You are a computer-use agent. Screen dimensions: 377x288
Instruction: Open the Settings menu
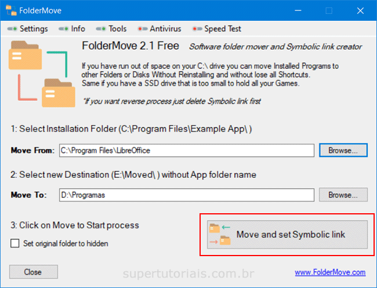[x=29, y=29]
